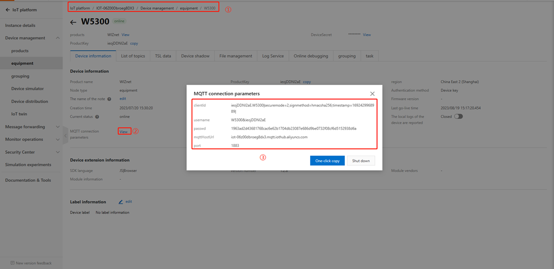
Task: Click the back arrow beside IoT platform in sidebar
Action: coord(8,10)
